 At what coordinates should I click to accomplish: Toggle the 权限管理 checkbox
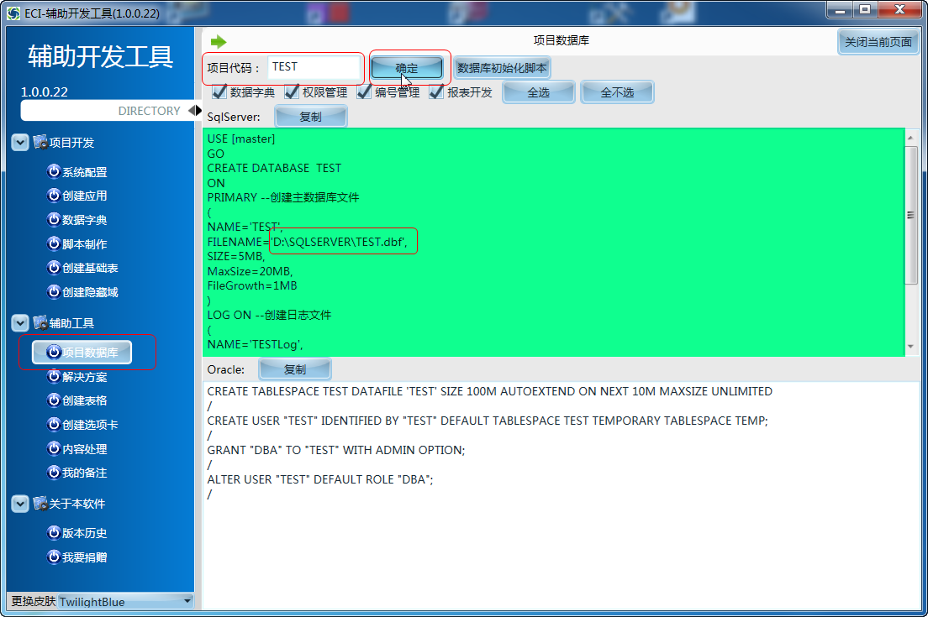coord(292,92)
